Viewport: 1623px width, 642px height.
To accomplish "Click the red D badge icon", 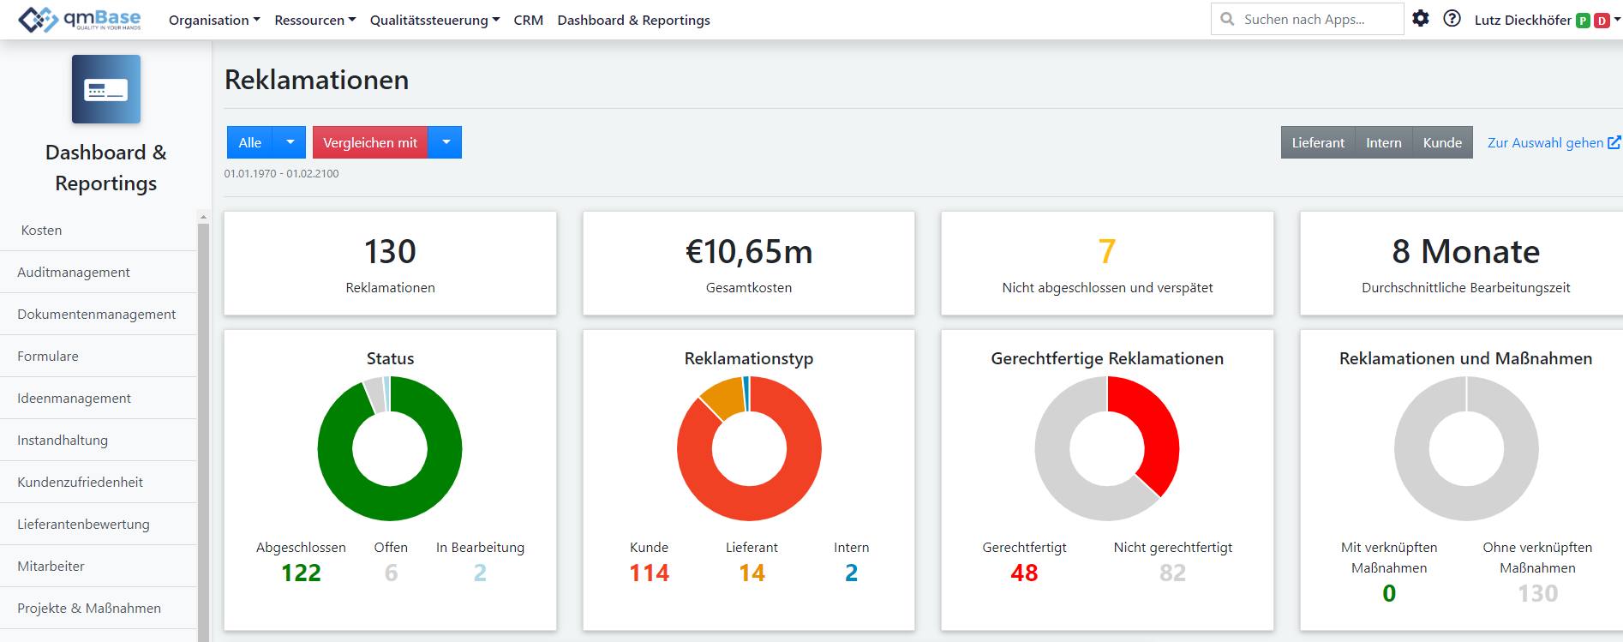I will [1601, 21].
